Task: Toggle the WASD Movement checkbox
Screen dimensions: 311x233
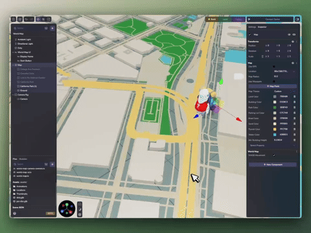Action: [274, 155]
